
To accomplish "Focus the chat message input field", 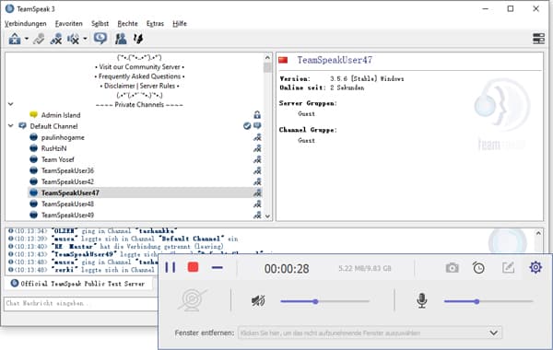I will pos(81,303).
